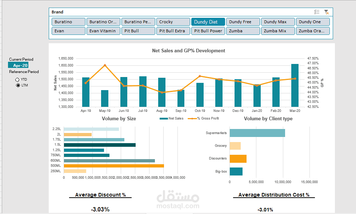Select the 750ML volume bar

click(87, 155)
